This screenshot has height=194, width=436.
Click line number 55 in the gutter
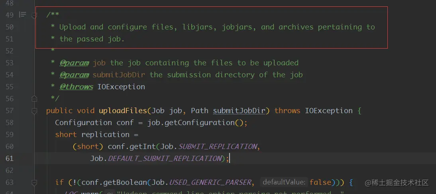pyautogui.click(x=10, y=87)
